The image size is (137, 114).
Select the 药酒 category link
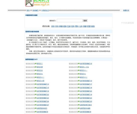tap(89, 26)
